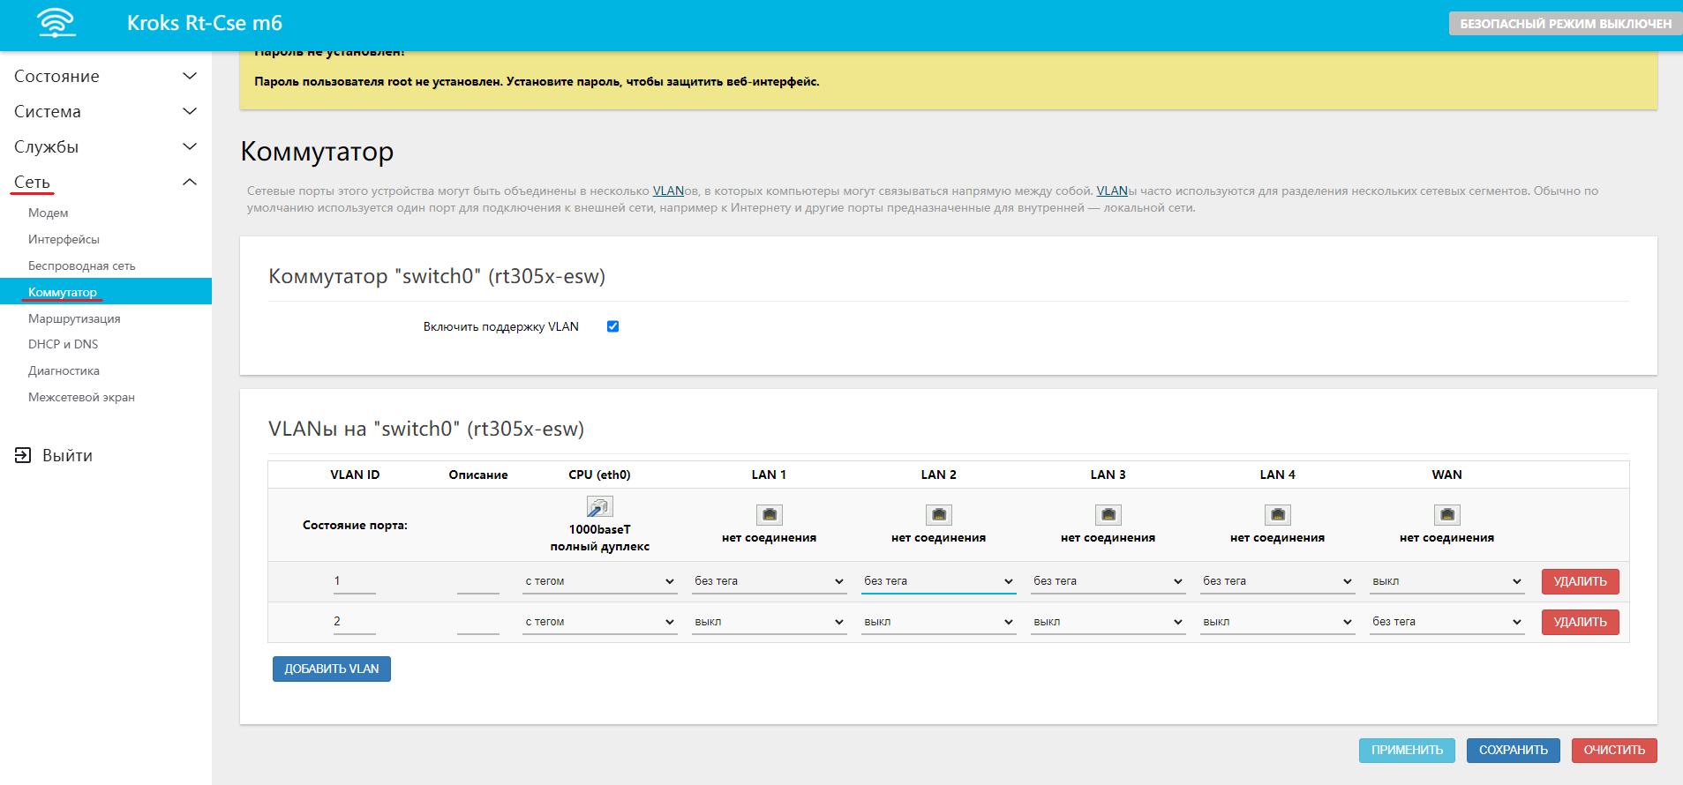Viewport: 1683px width, 785px height.
Task: Click the LAN 1 port status icon
Action: (769, 514)
